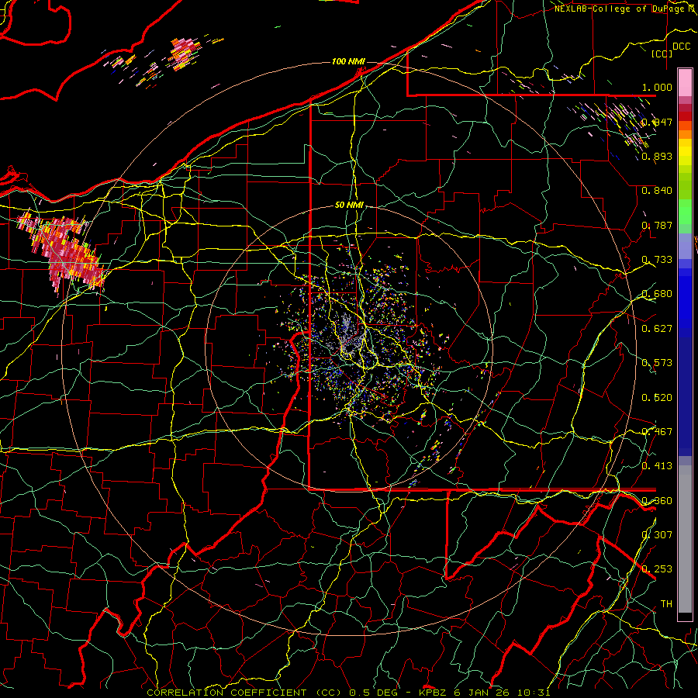Click the 1.000 legend value

657,87
